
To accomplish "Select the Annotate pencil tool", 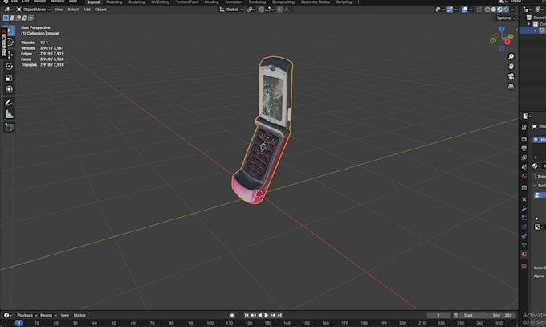I will point(10,103).
